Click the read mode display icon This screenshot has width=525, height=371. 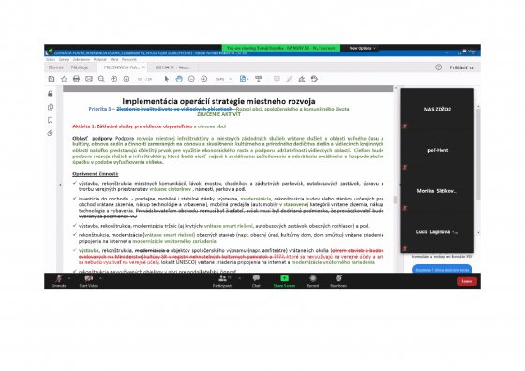258,79
